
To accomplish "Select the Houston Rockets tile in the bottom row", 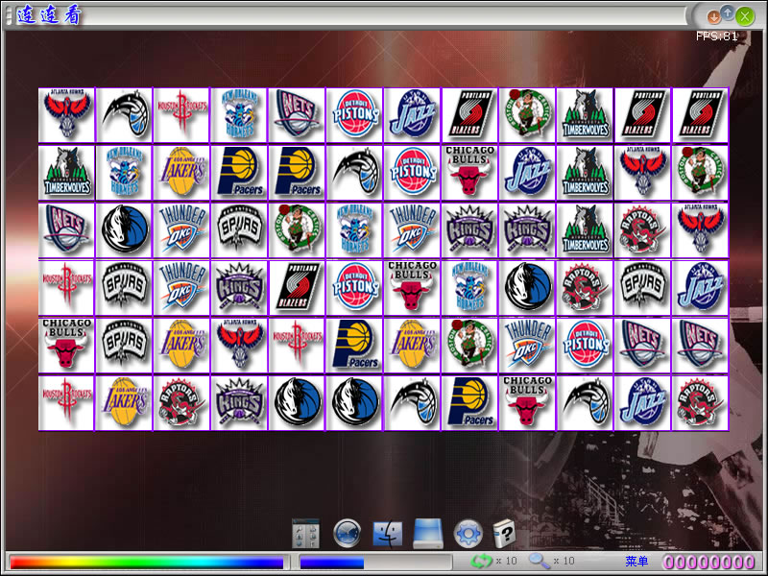I will tap(67, 402).
